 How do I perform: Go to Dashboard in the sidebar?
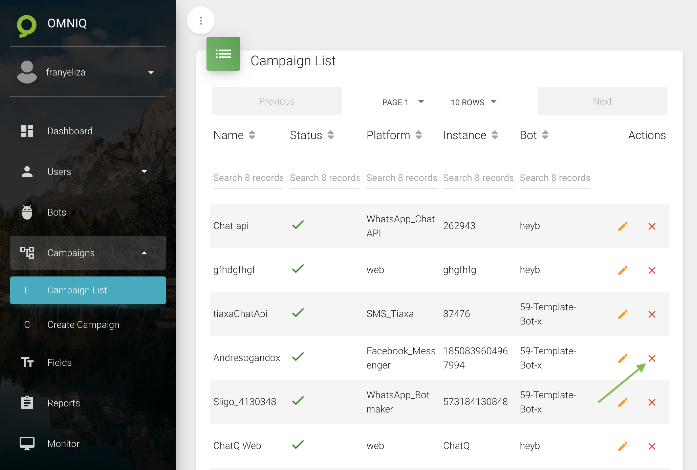[x=70, y=131]
